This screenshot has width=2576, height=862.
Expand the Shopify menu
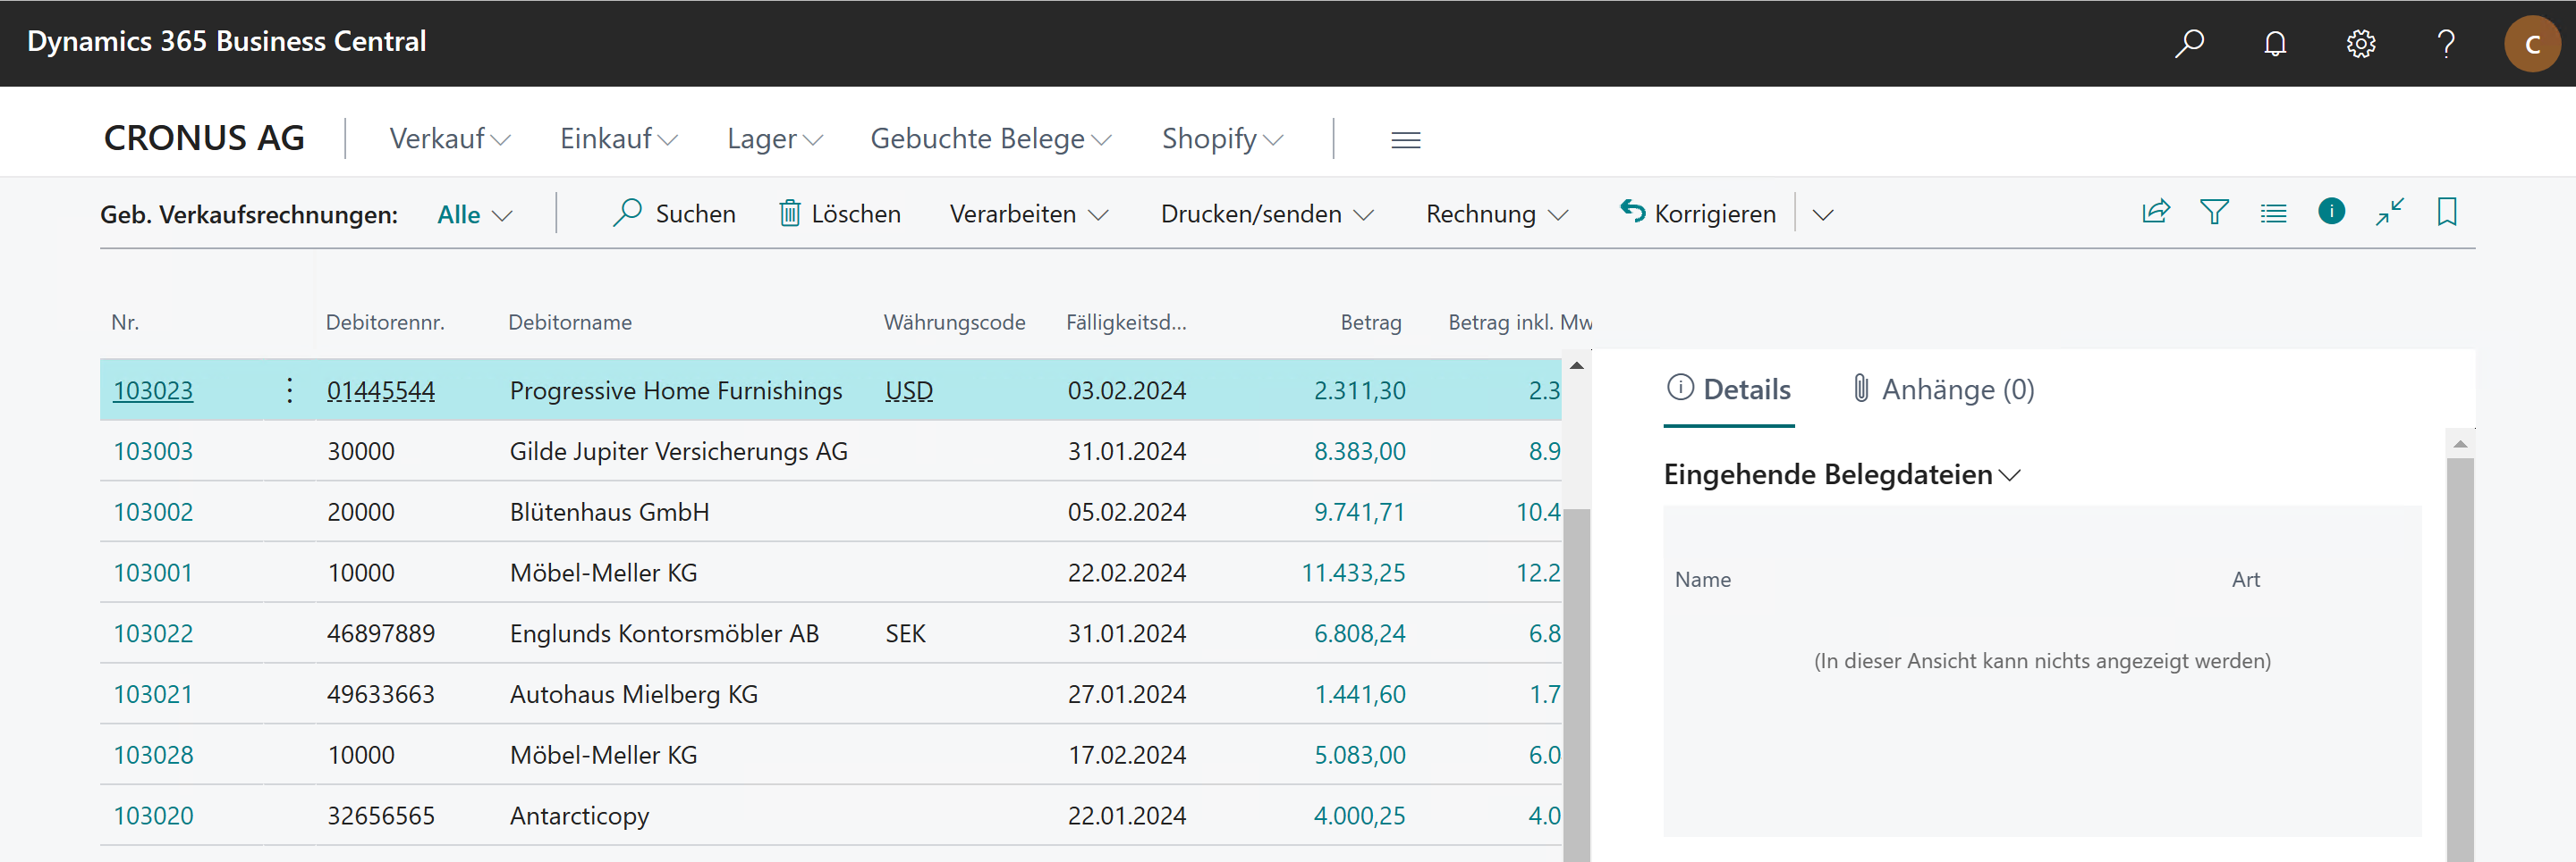point(1222,138)
